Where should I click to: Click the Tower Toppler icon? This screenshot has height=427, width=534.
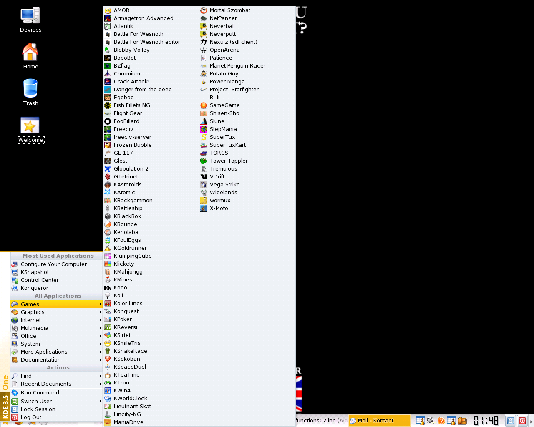[x=204, y=161]
